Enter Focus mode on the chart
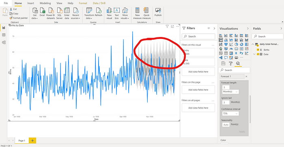This screenshot has width=284, height=147. (x=172, y=26)
